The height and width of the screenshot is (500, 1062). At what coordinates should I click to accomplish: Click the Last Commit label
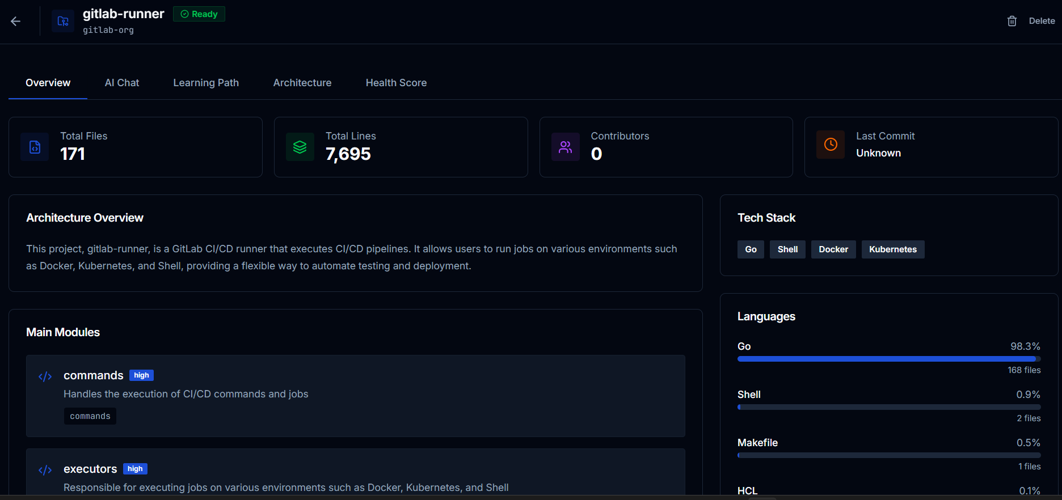886,136
